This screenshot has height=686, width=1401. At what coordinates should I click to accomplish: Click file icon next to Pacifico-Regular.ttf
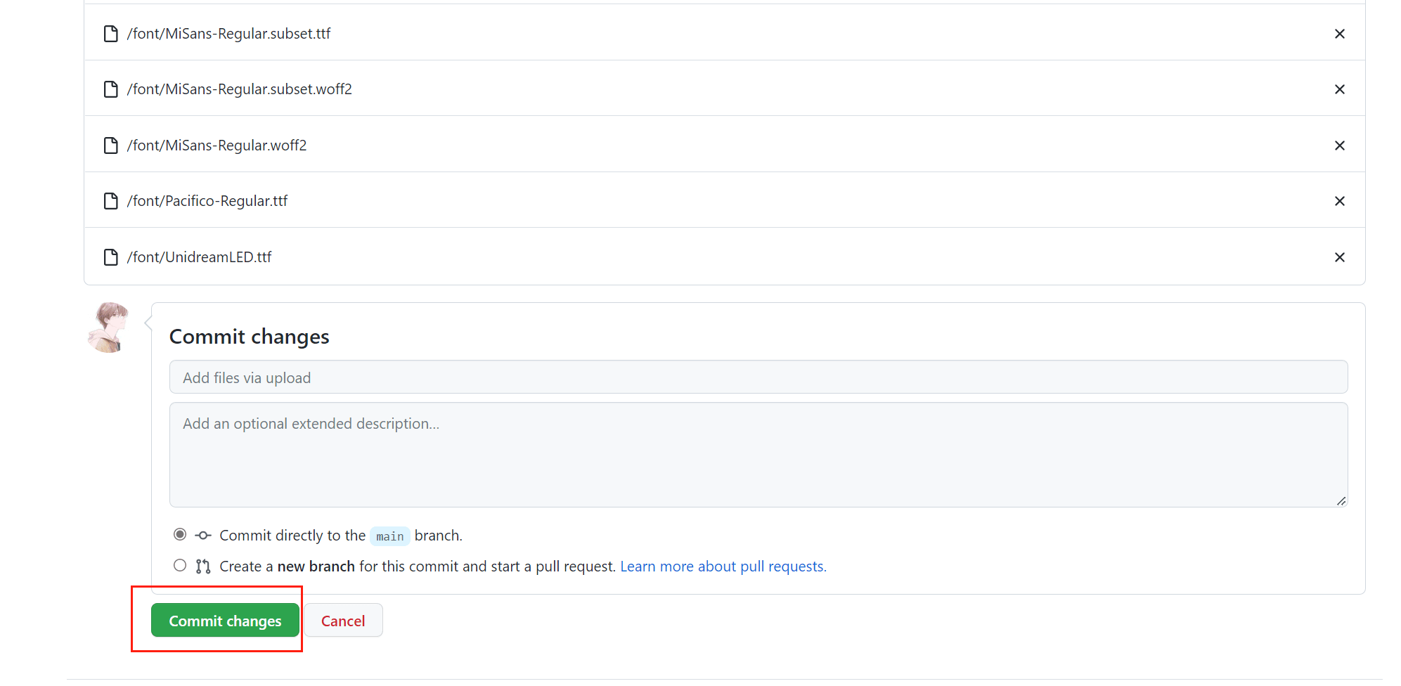(x=110, y=201)
